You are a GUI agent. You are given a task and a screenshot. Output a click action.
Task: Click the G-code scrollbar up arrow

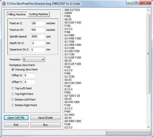click(x=148, y=10)
